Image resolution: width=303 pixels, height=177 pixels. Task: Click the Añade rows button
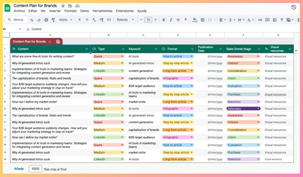pos(19,169)
